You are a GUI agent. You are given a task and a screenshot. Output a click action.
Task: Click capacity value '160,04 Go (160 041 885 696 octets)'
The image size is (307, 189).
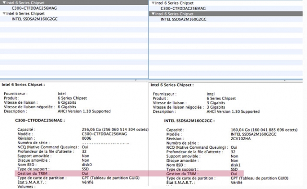pos(264,130)
